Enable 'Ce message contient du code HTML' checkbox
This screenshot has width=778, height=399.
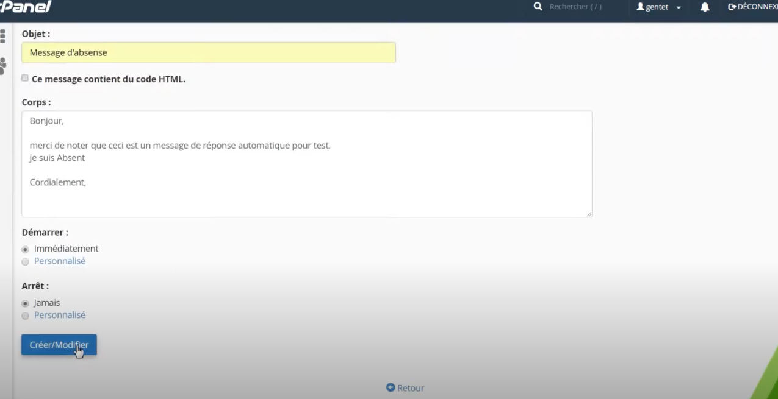tap(25, 78)
